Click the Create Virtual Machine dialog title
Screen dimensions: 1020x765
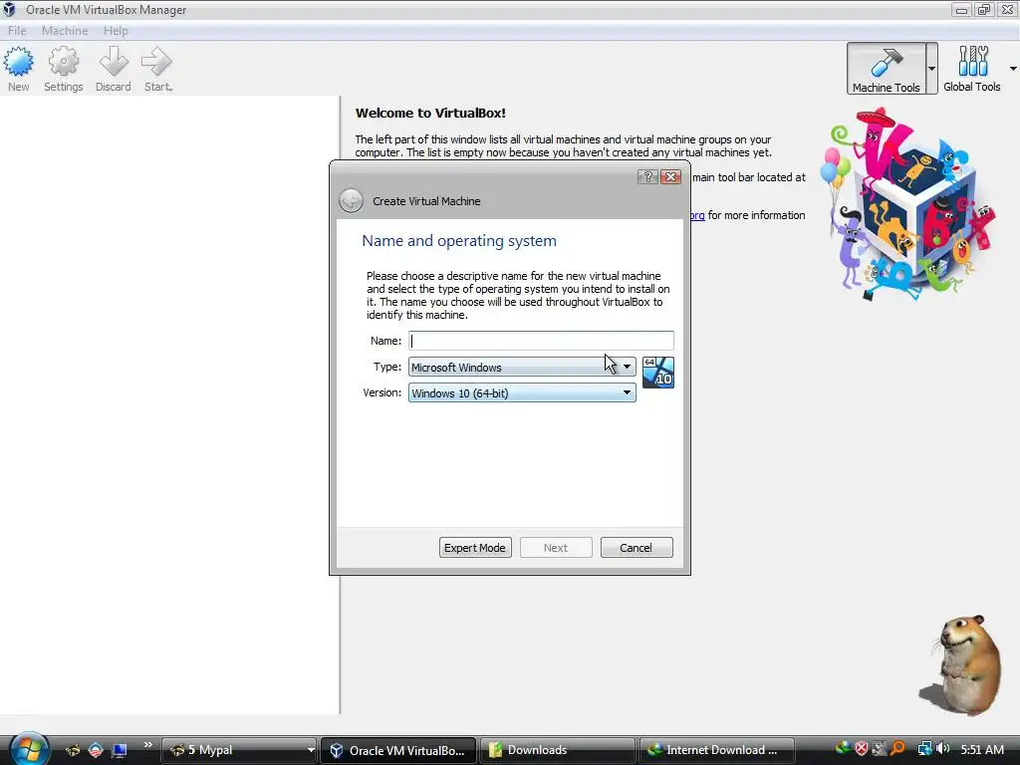point(426,201)
